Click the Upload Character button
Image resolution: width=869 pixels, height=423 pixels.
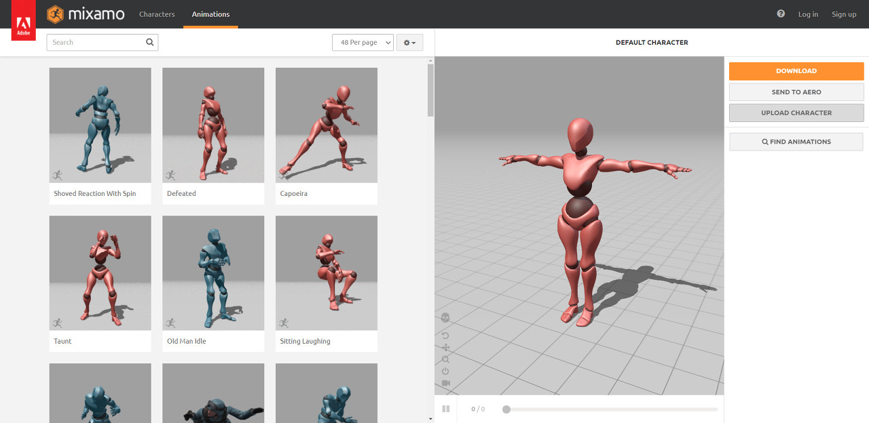tap(796, 113)
